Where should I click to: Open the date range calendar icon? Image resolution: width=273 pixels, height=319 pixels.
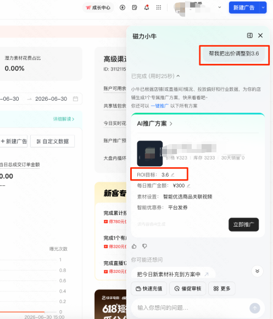click(76, 98)
